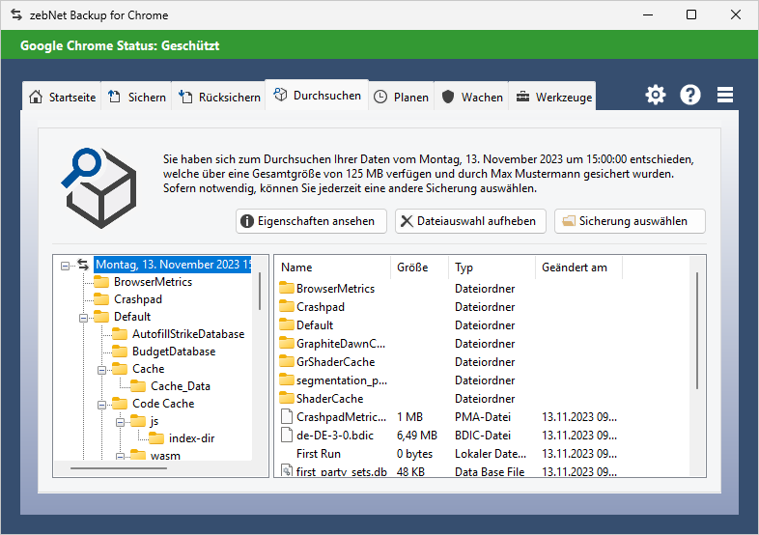Click the tree vertical scrollbar
The width and height of the screenshot is (759, 535).
pos(260,291)
